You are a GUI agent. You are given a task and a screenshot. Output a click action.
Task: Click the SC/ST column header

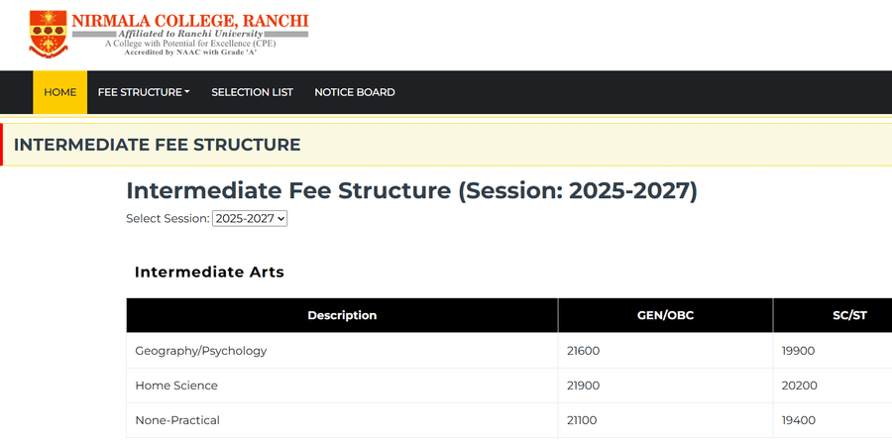tap(832, 315)
